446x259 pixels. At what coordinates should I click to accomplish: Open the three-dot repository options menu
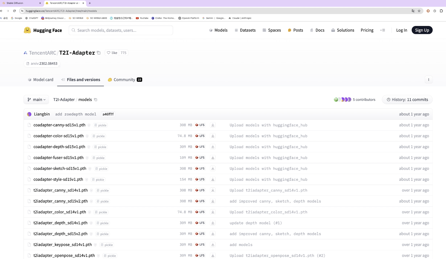pyautogui.click(x=429, y=80)
